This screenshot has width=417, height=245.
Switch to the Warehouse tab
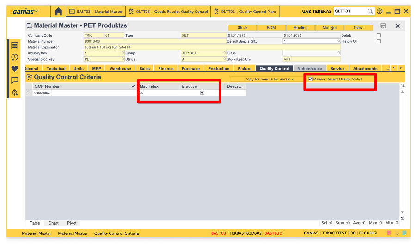(120, 69)
